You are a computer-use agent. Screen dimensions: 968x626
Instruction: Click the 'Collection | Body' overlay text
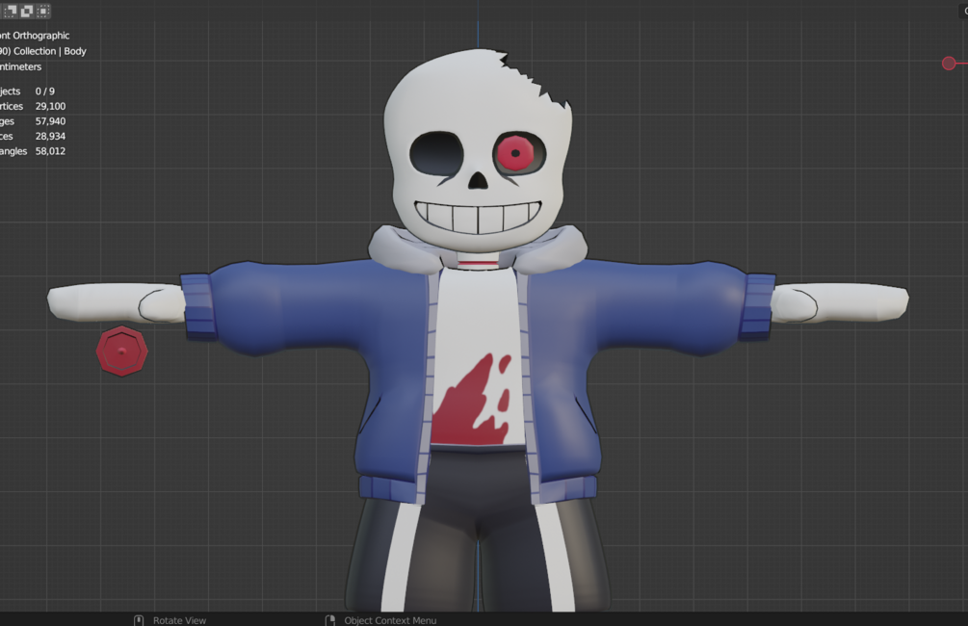(x=50, y=51)
